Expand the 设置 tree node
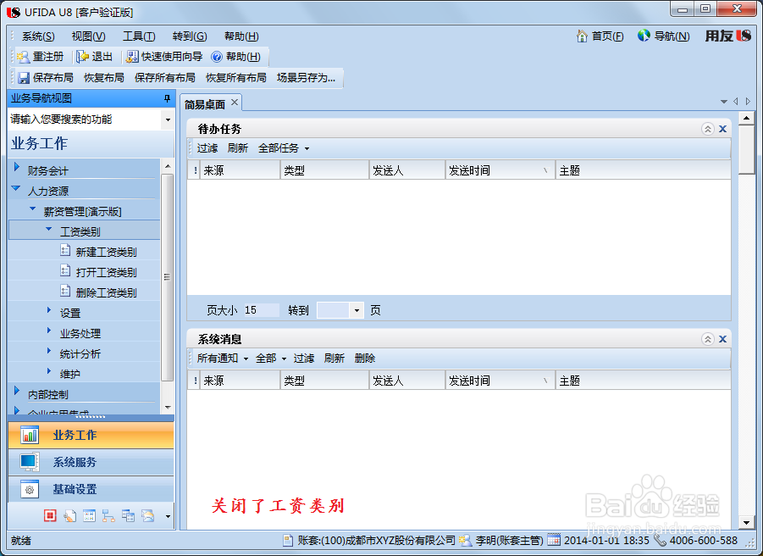Image resolution: width=763 pixels, height=556 pixels. [x=48, y=309]
